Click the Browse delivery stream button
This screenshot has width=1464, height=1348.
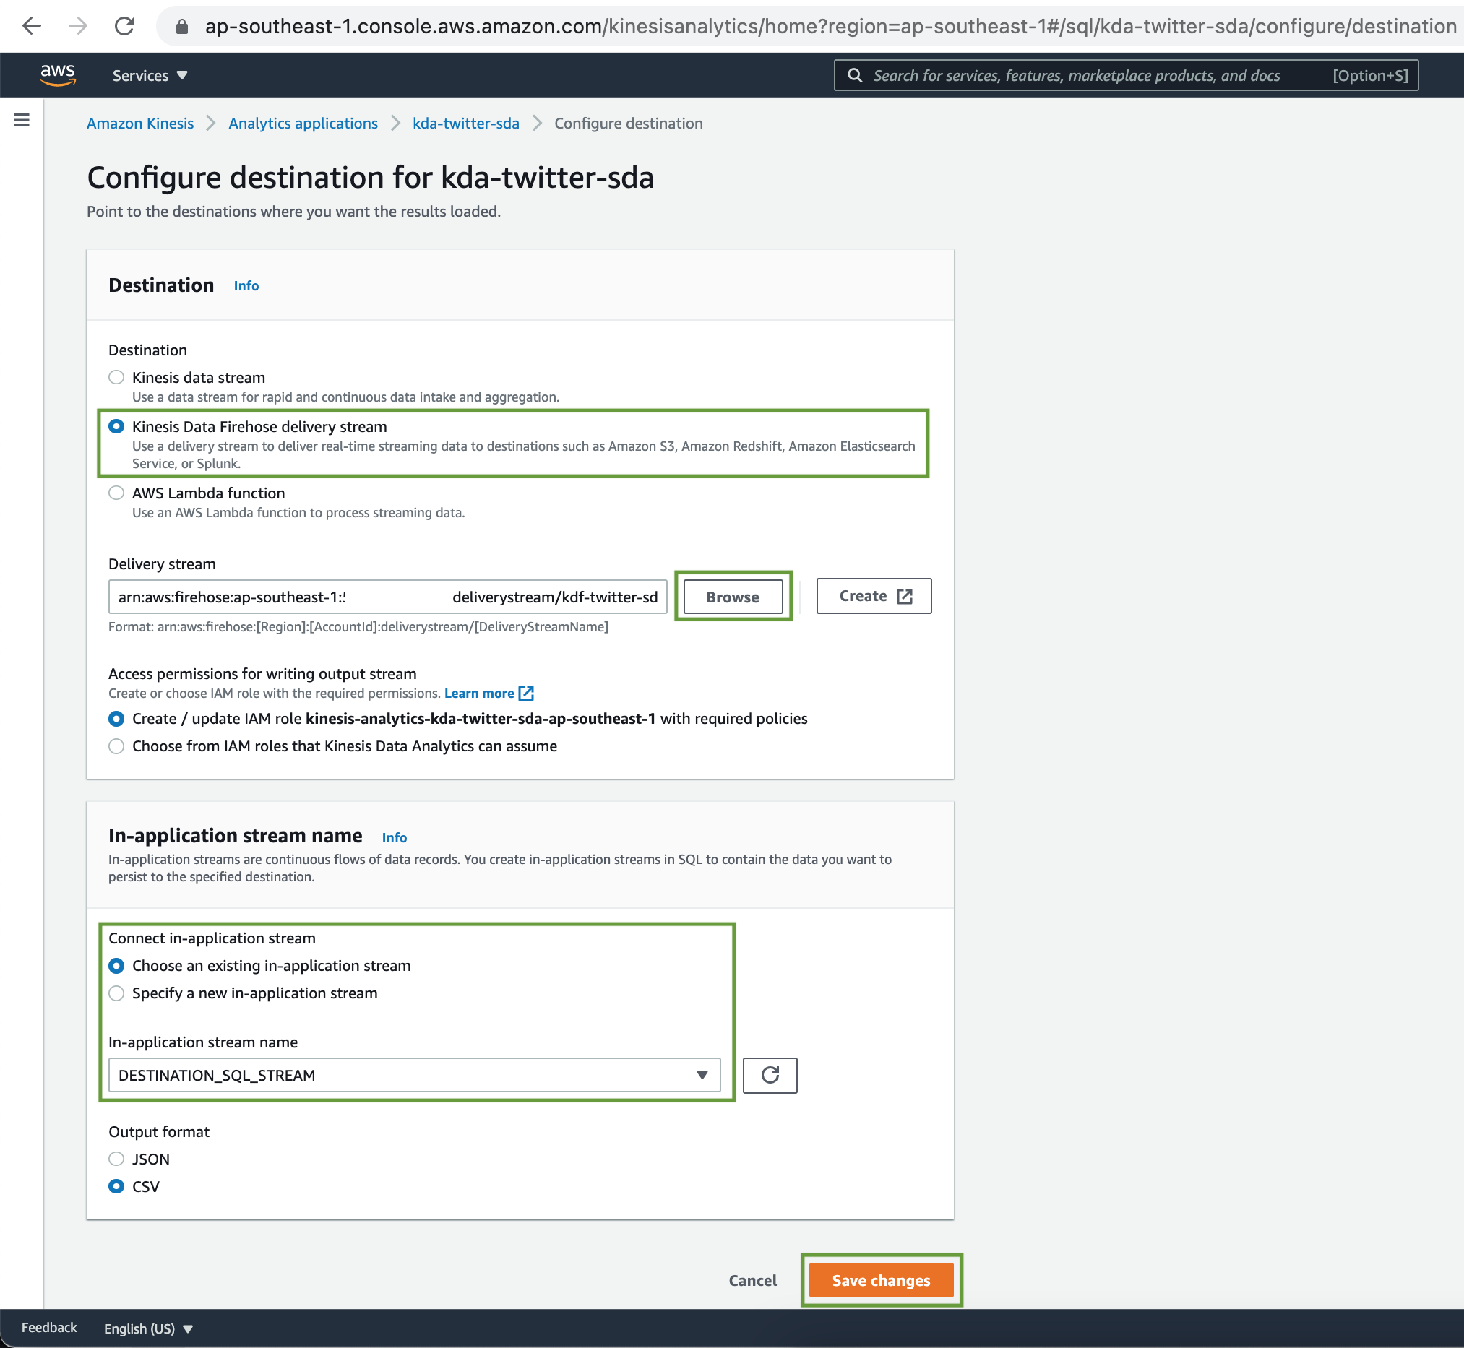pyautogui.click(x=733, y=597)
